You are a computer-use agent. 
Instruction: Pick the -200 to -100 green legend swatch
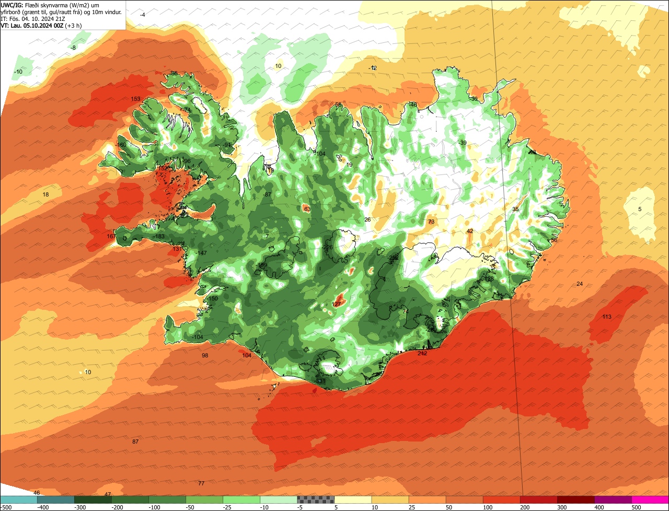click(130, 500)
